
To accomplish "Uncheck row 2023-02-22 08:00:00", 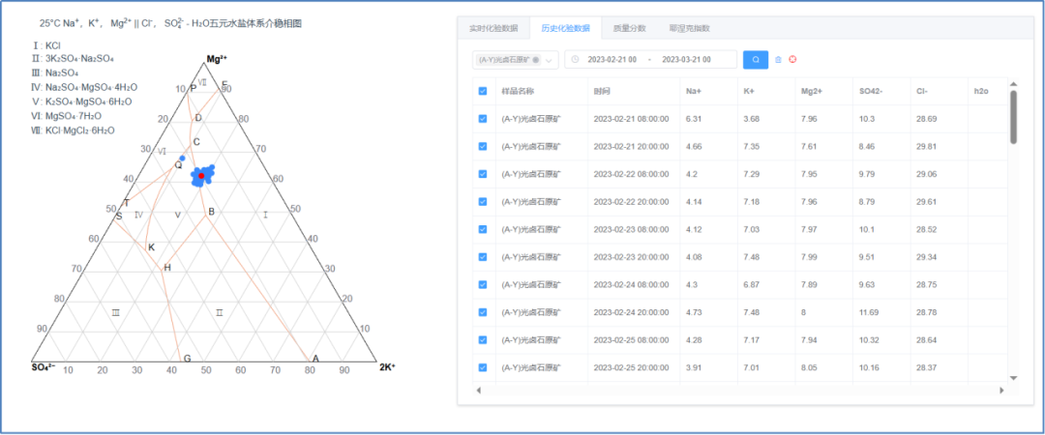I will click(x=483, y=174).
